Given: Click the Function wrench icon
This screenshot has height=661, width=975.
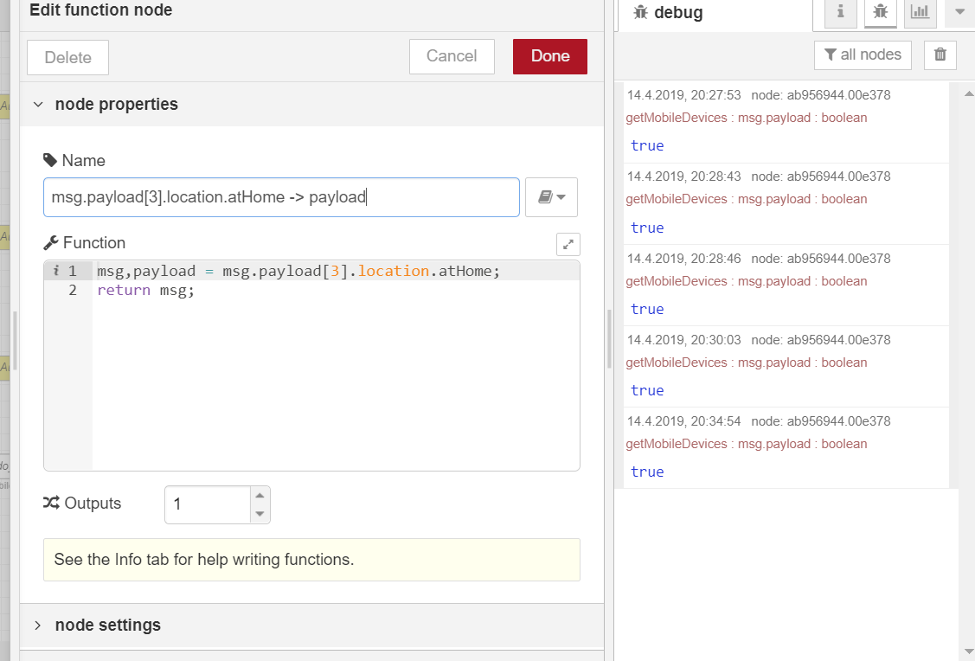Looking at the screenshot, I should tap(50, 242).
